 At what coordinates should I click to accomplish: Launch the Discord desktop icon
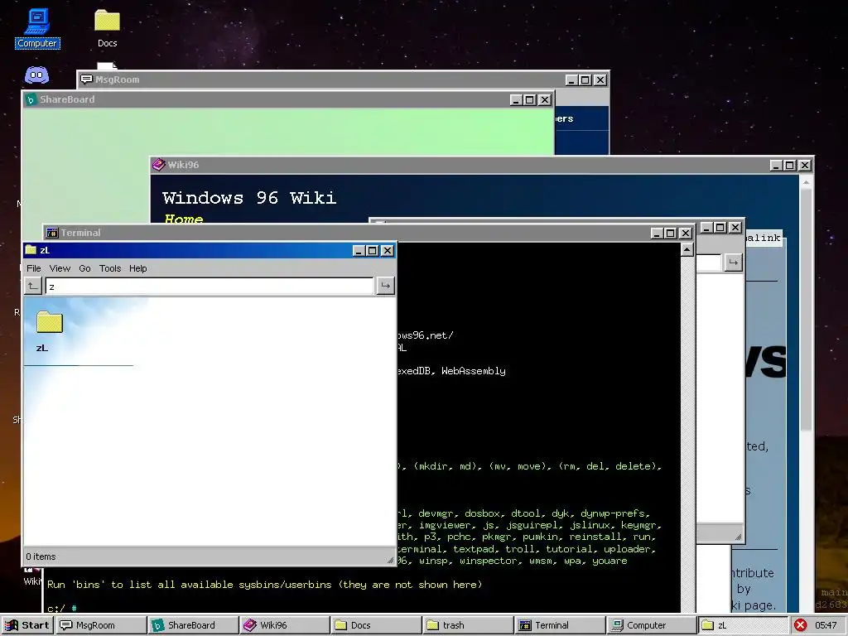point(36,75)
